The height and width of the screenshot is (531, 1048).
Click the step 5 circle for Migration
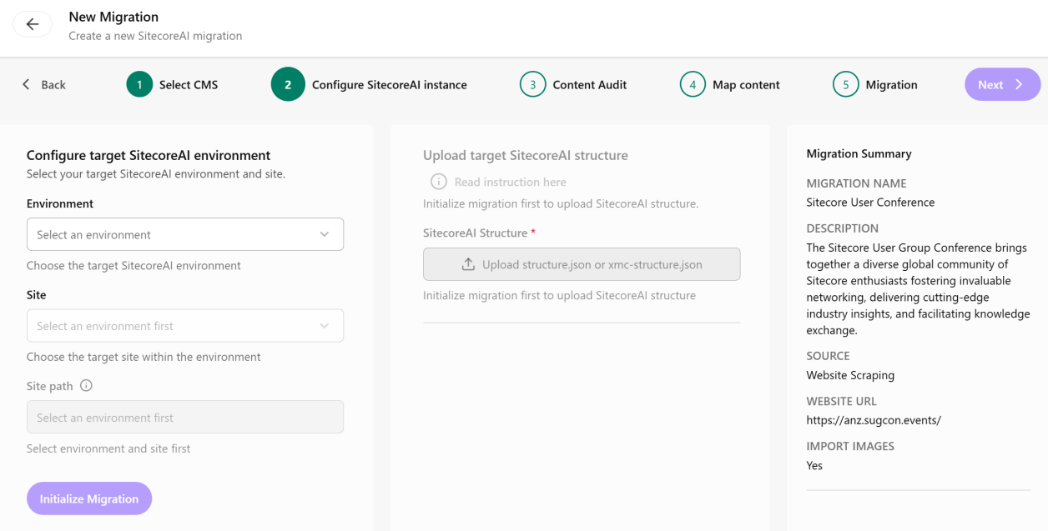click(x=845, y=84)
